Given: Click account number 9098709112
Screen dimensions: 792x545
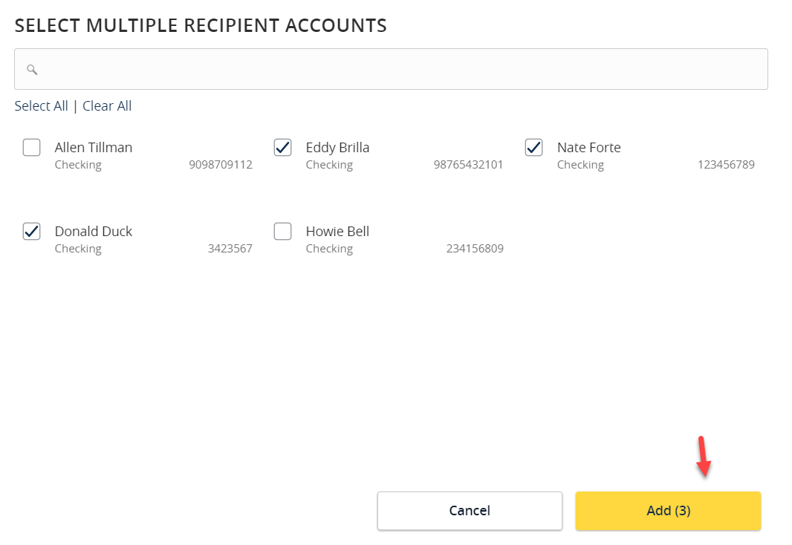Looking at the screenshot, I should pyautogui.click(x=221, y=165).
